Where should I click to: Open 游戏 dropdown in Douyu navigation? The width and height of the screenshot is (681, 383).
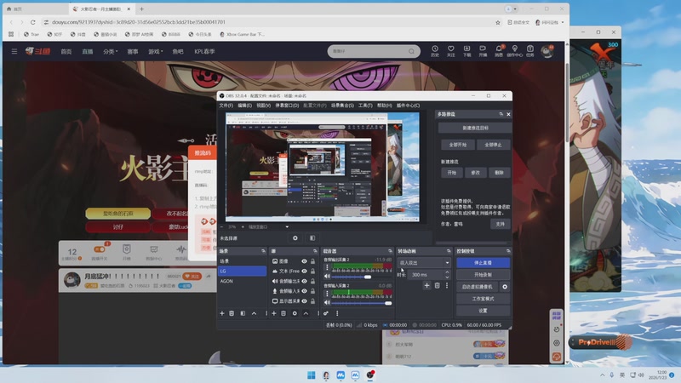[x=156, y=51]
